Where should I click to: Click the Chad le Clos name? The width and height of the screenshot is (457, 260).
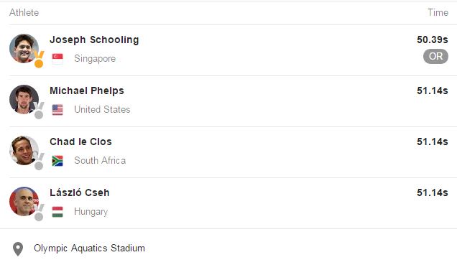pyautogui.click(x=80, y=141)
